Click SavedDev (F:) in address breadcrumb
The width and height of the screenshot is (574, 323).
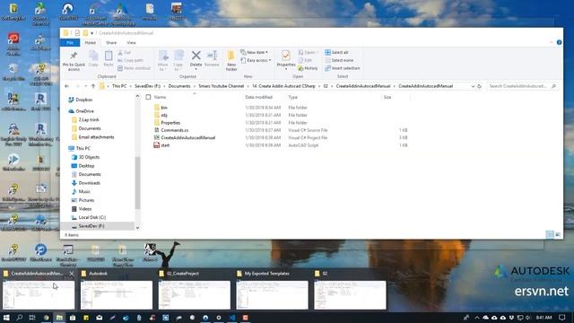pos(147,86)
